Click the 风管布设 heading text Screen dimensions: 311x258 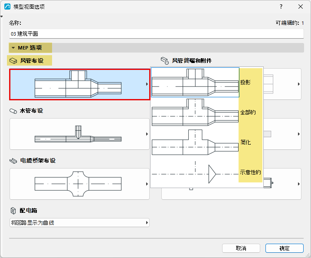(32, 60)
